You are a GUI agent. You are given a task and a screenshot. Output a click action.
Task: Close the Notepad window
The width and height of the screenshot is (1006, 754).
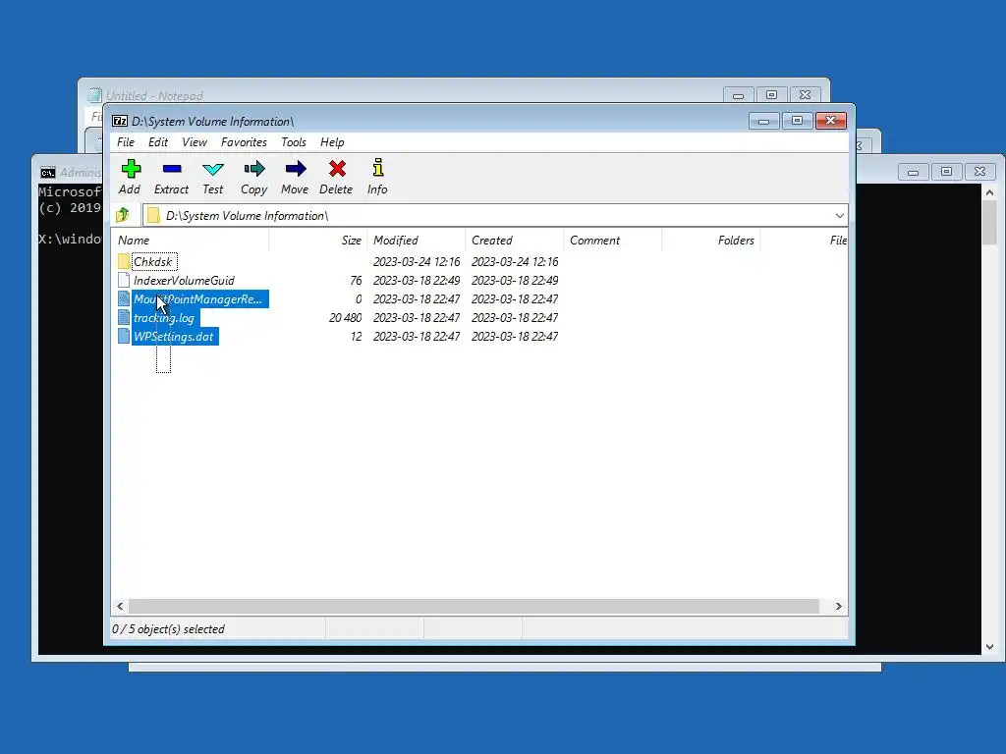tap(806, 95)
